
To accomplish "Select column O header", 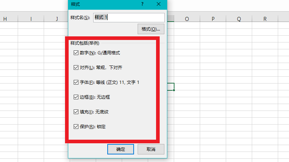I will (x=187, y=19).
